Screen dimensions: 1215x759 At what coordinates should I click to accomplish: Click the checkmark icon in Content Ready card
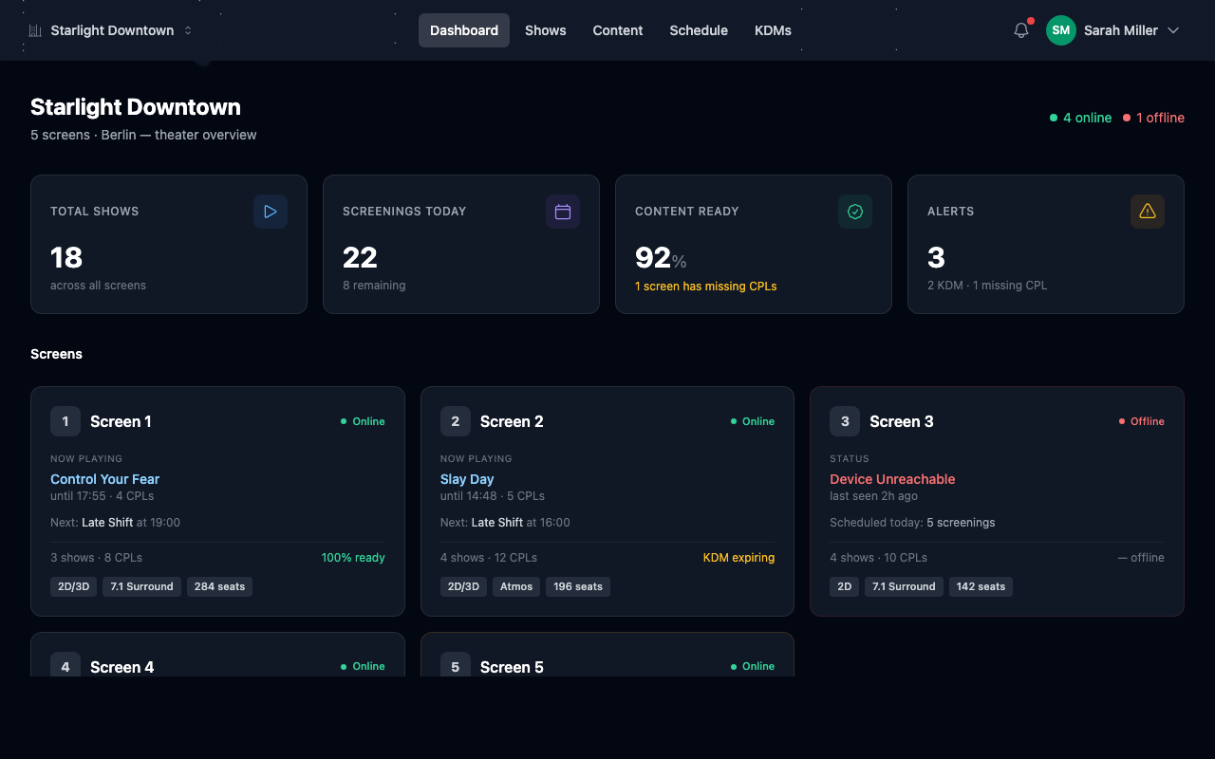[855, 212]
